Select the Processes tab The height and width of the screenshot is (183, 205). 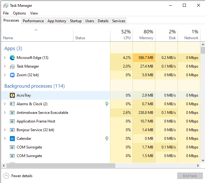point(11,20)
